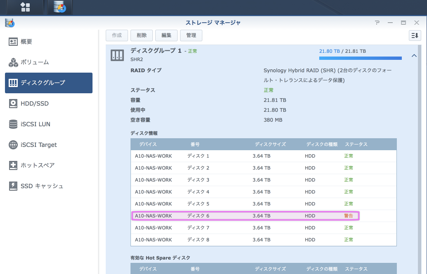Click the ディスクサイズ column header
This screenshot has height=274, width=427.
coord(270,144)
